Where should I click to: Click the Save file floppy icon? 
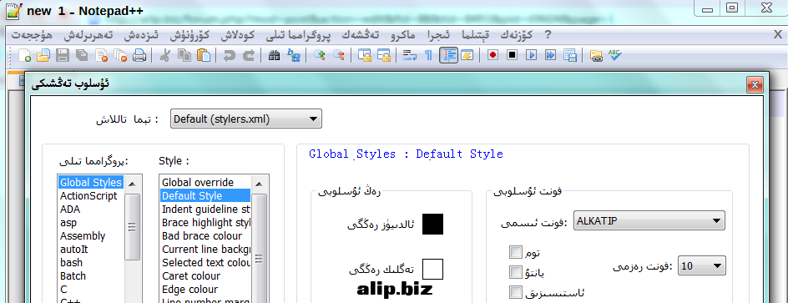pyautogui.click(x=63, y=55)
